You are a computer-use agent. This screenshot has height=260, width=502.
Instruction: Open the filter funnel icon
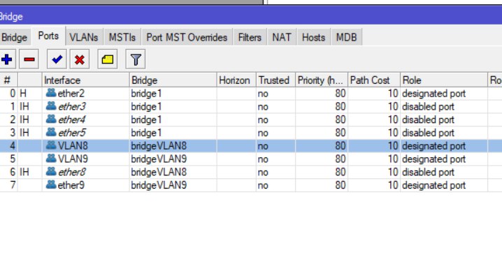[136, 59]
